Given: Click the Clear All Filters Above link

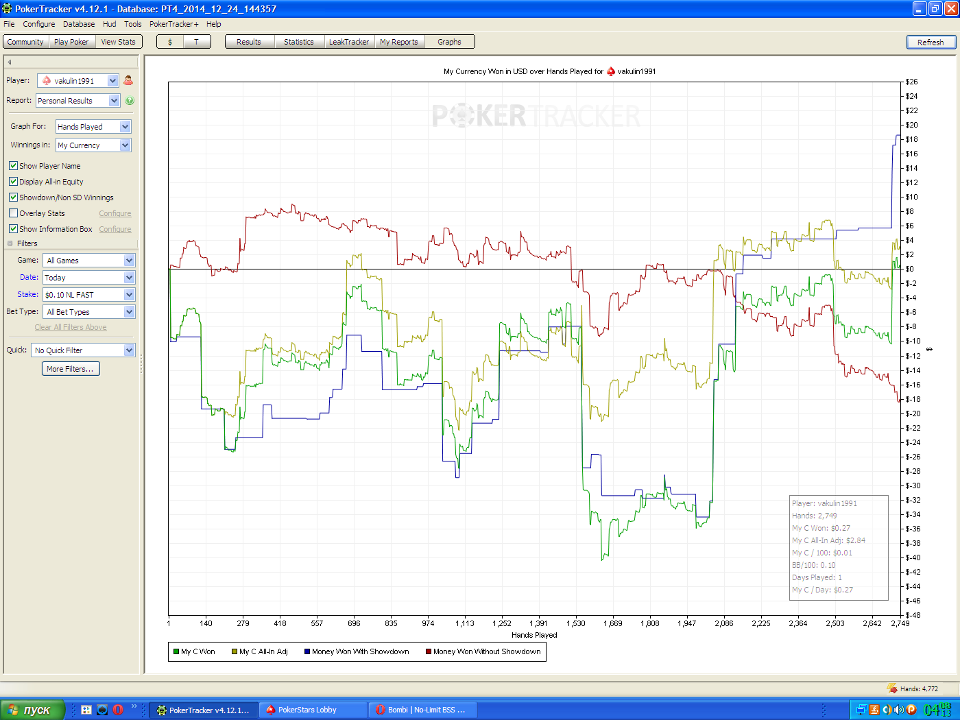Looking at the screenshot, I should (x=71, y=328).
